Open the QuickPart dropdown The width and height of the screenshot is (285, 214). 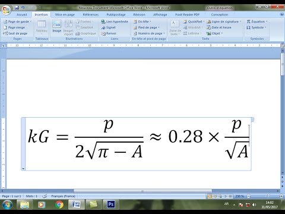coord(194,21)
